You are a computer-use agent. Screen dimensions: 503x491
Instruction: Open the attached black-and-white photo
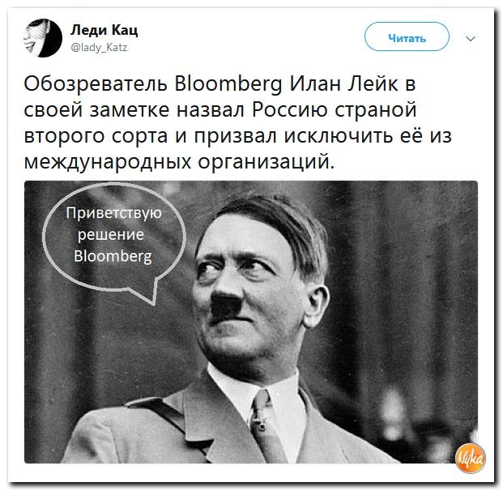[x=251, y=322]
